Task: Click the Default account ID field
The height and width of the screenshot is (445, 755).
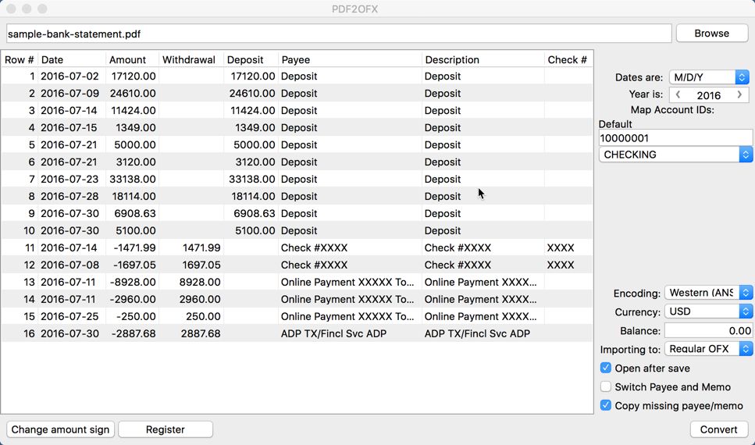Action: 675,137
